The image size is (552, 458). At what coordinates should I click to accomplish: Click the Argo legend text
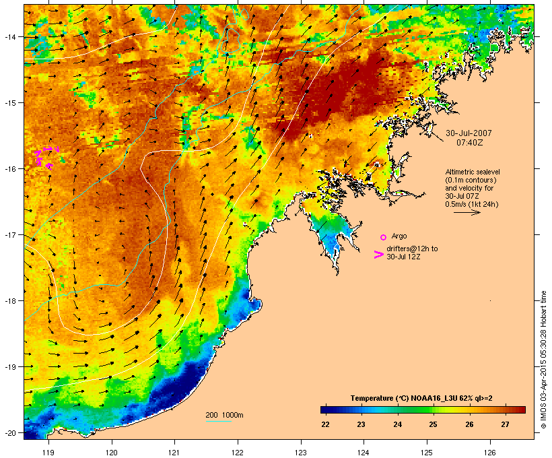point(399,236)
